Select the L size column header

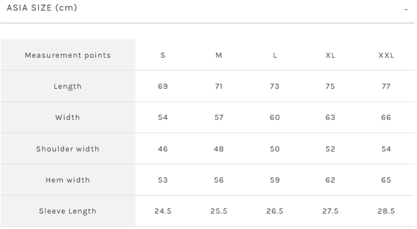click(x=275, y=55)
